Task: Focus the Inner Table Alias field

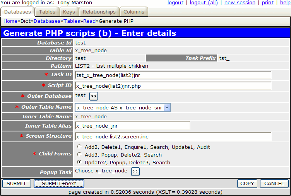Action: pos(132,126)
